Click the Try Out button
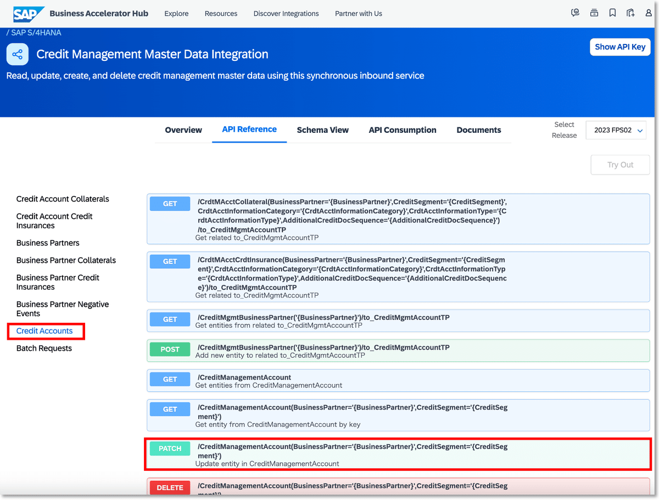659x500 pixels. point(620,165)
